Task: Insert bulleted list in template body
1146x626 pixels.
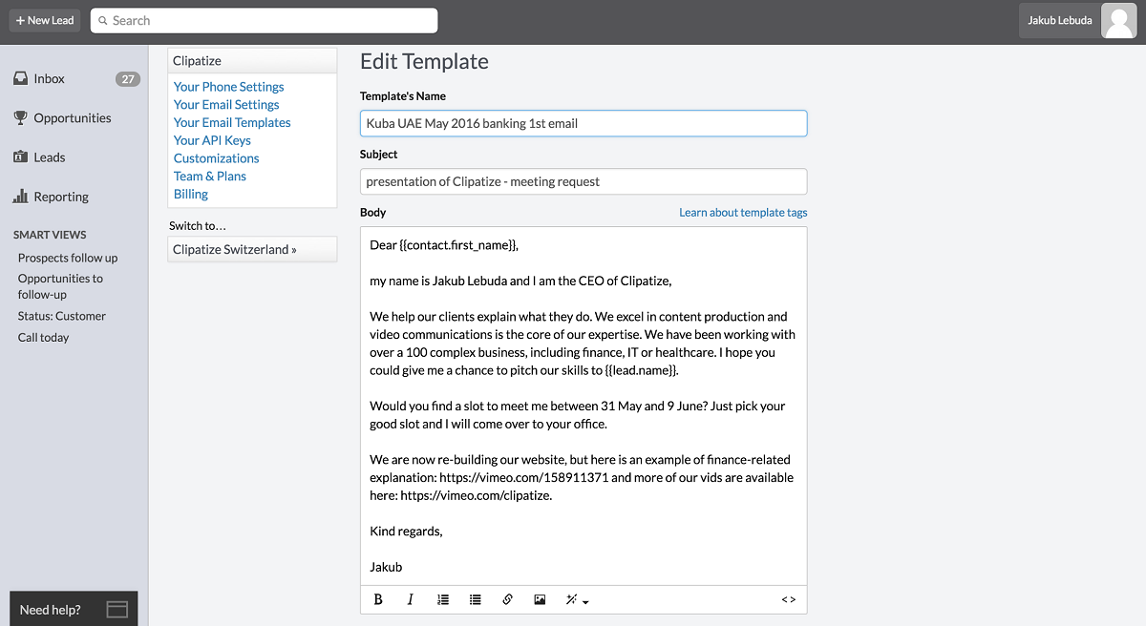Action: click(x=475, y=599)
